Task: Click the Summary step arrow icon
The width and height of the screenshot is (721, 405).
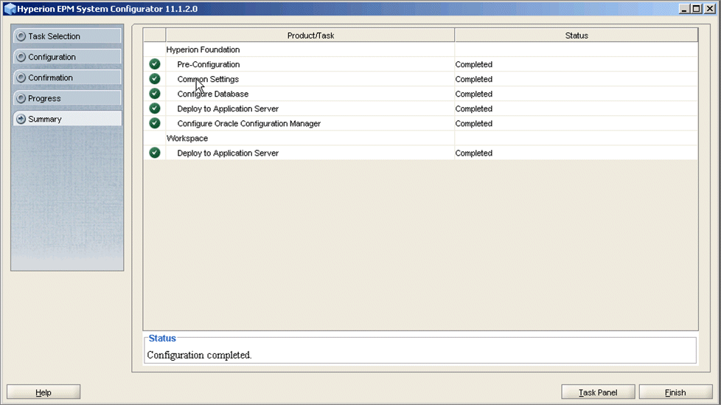Action: coord(21,119)
